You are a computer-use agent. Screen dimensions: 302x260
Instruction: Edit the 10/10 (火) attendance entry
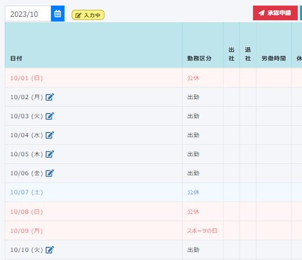[x=50, y=250]
